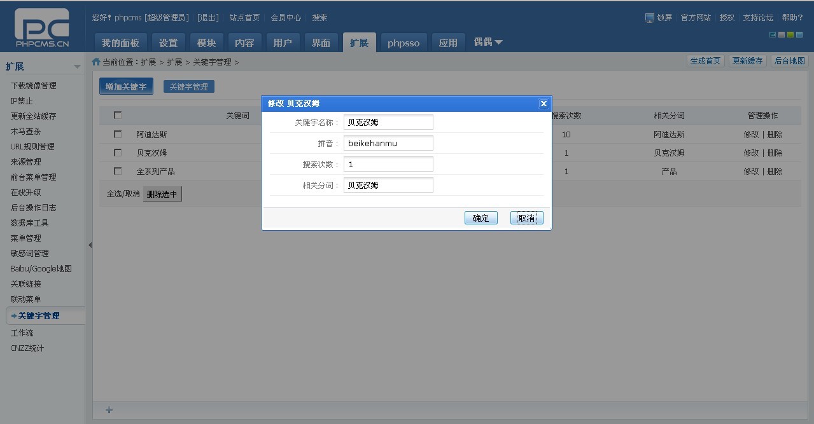The height and width of the screenshot is (424, 814).
Task: Open 数据库工具 in sidebar
Action: 29,222
